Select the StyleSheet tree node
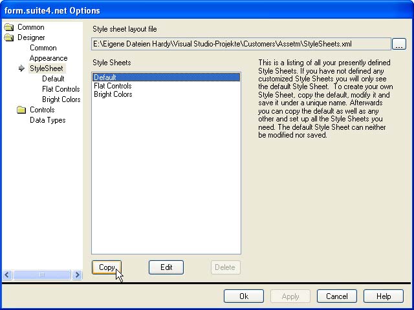This screenshot has width=414, height=310. click(x=47, y=68)
